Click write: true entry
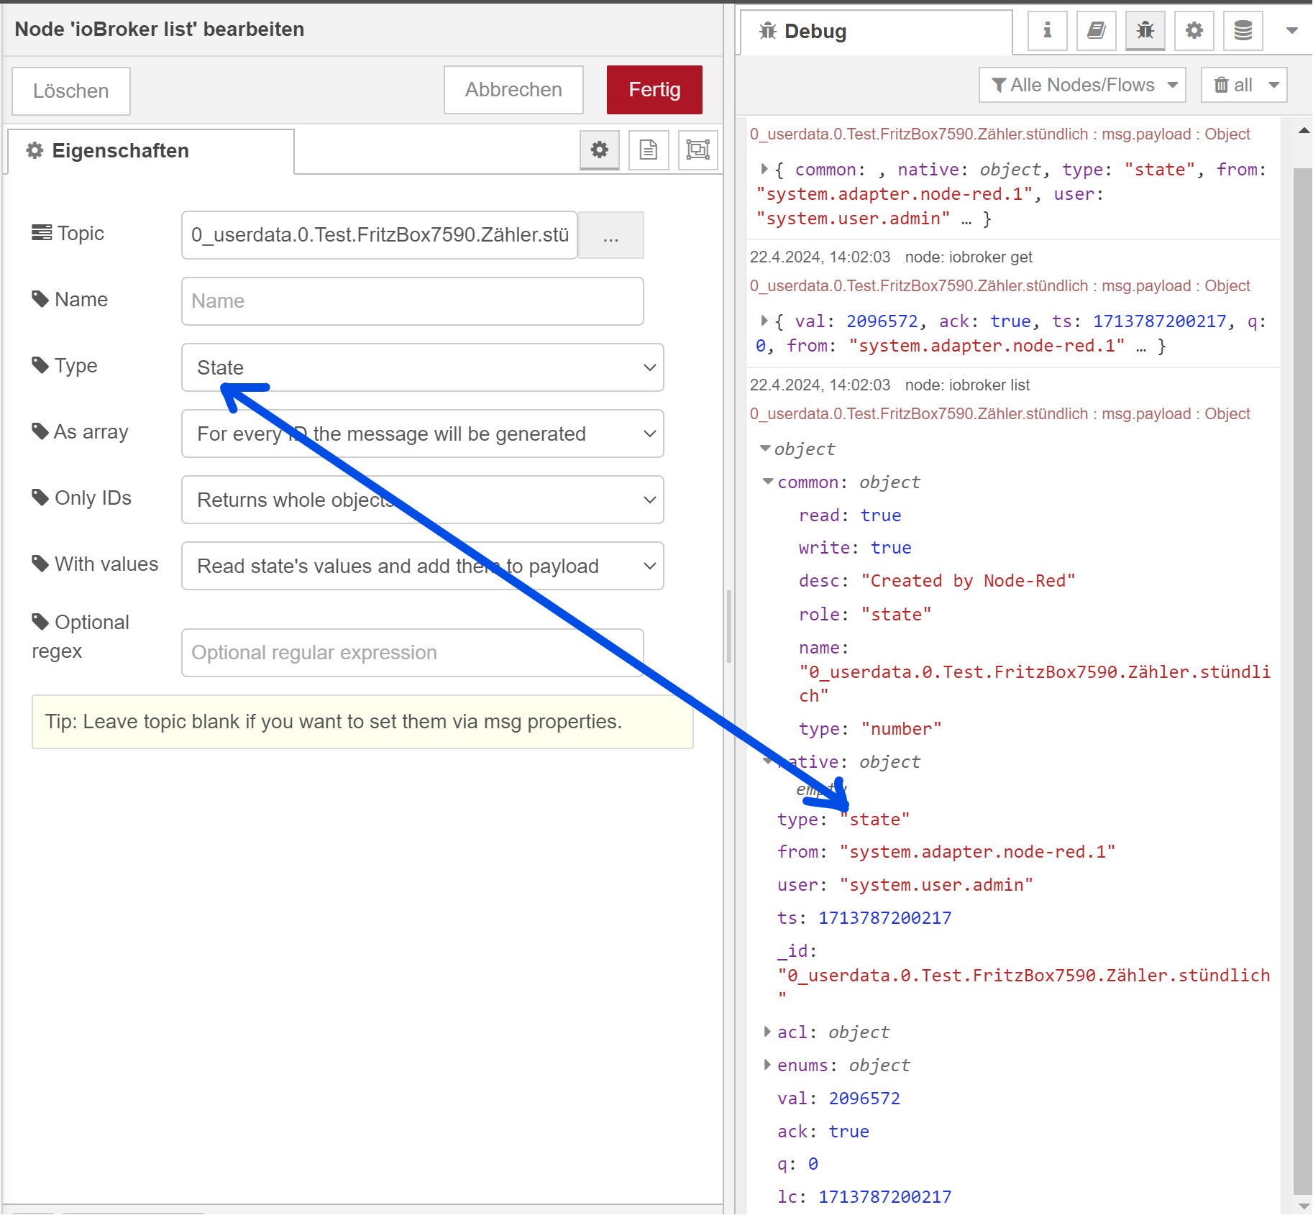The height and width of the screenshot is (1215, 1313). pos(855,548)
